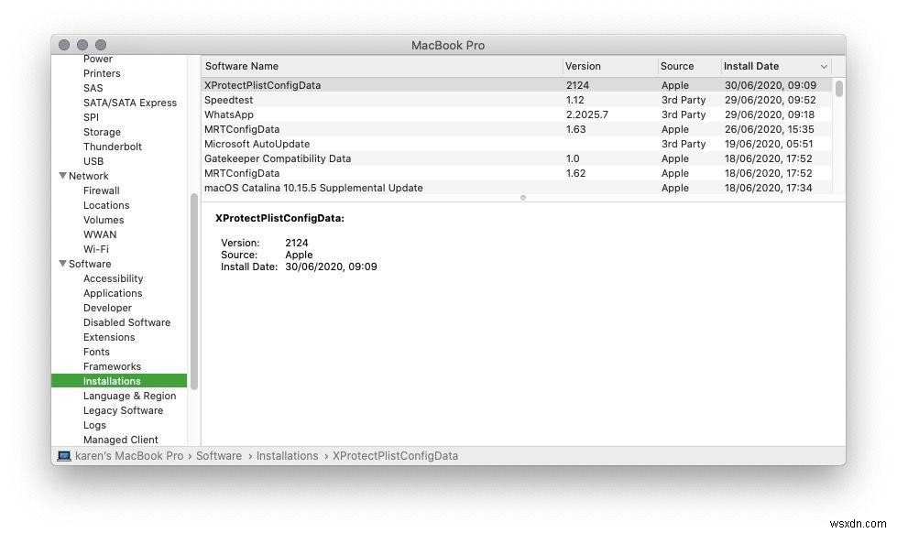
Task: Collapse the Network section in the sidebar
Action: pos(62,176)
